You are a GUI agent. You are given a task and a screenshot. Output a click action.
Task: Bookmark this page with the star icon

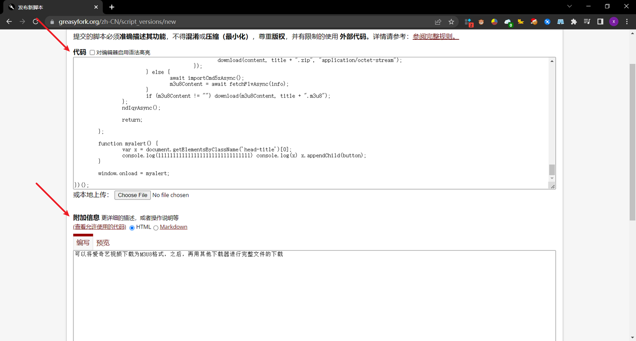451,22
